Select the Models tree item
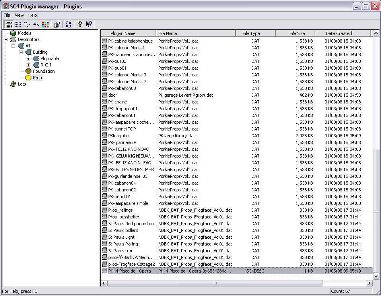The image size is (381, 296). 25,33
